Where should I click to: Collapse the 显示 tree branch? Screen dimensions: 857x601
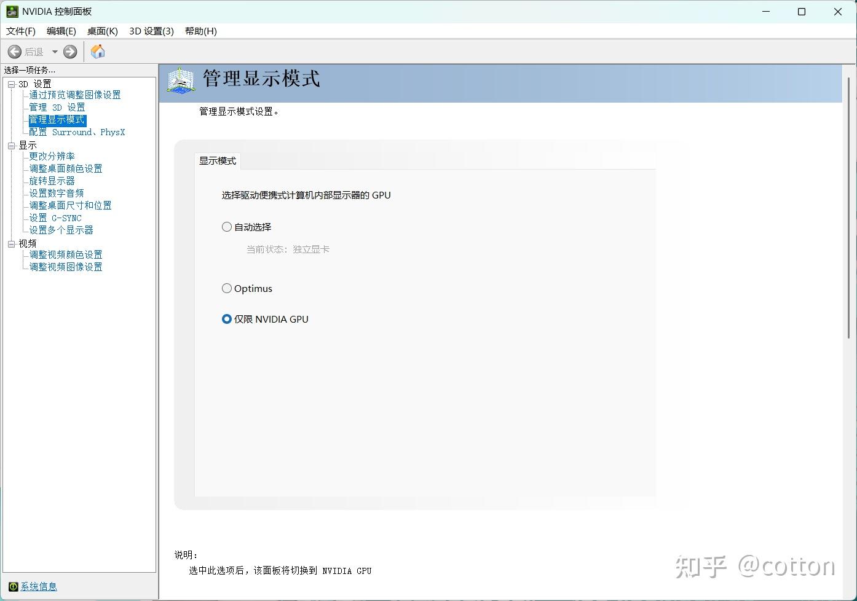11,144
